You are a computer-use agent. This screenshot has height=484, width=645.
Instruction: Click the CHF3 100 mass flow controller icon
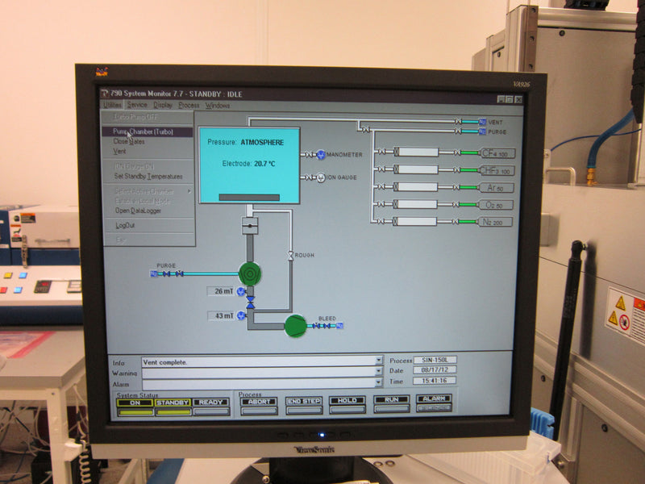[x=418, y=169]
